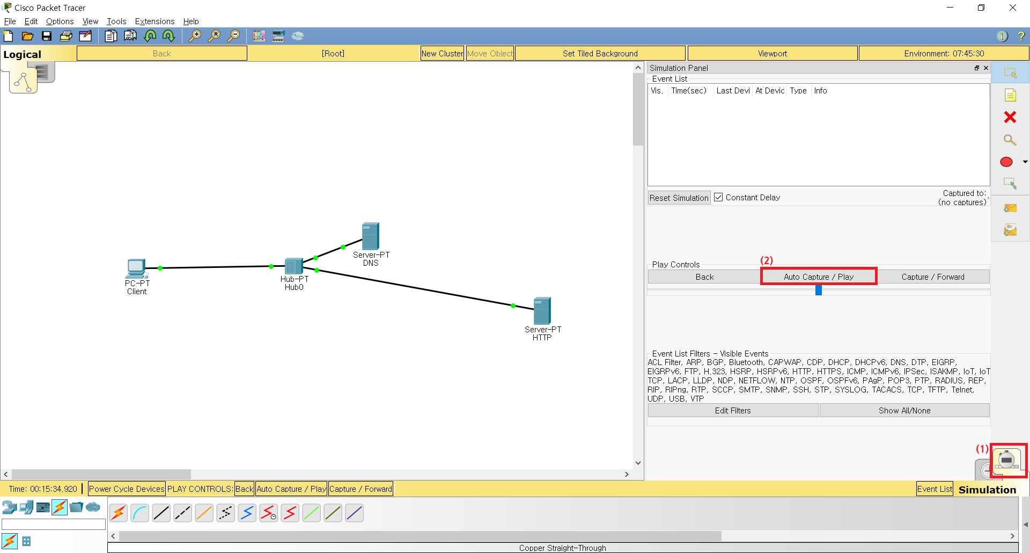Screen dimensions: 1030x553
Task: Paste using the toolbar paste icon
Action: click(130, 36)
